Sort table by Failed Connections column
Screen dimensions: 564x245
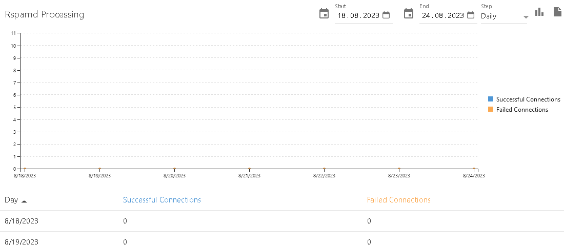click(399, 200)
